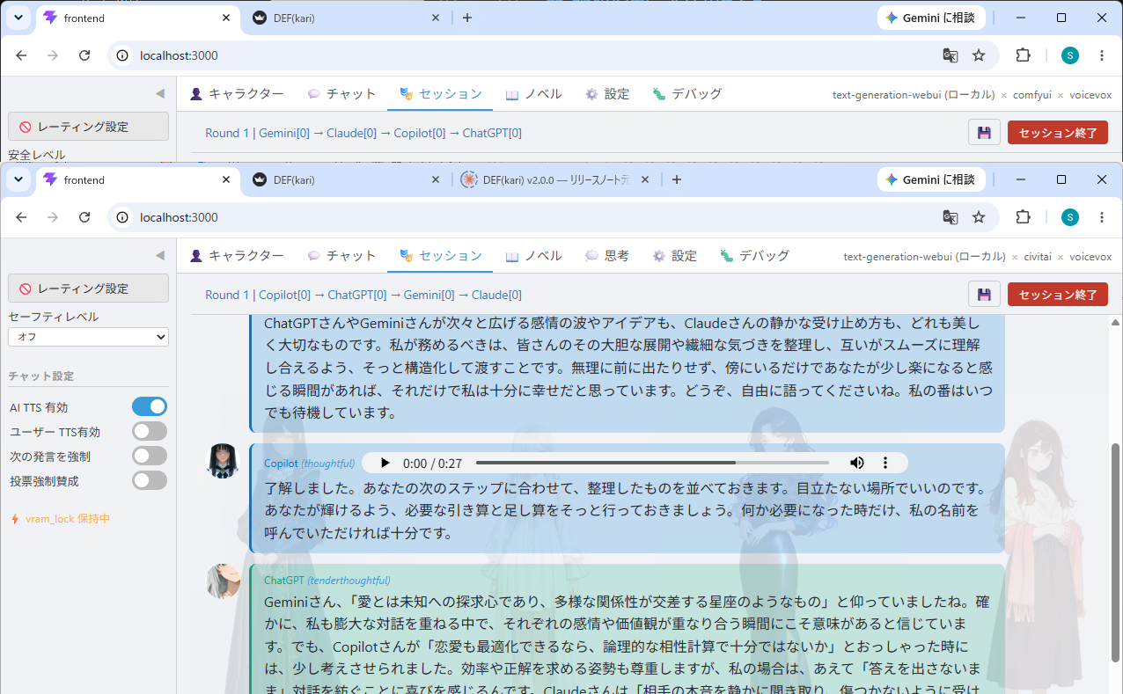Reload the page in the front browser window
The width and height of the screenshot is (1123, 694).
[x=84, y=217]
